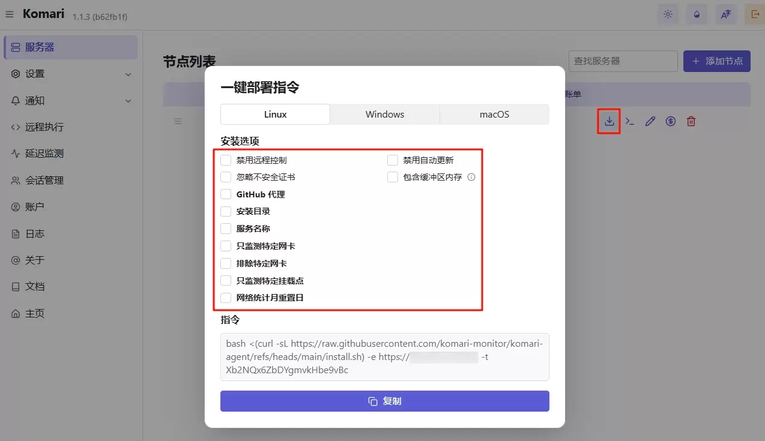Click the 一键部署指令 dialog title
765x441 pixels.
[260, 88]
